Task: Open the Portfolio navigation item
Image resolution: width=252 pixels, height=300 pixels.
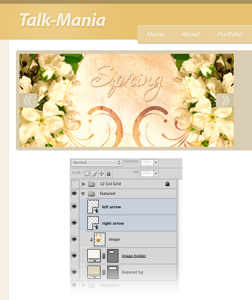Action: [x=230, y=34]
